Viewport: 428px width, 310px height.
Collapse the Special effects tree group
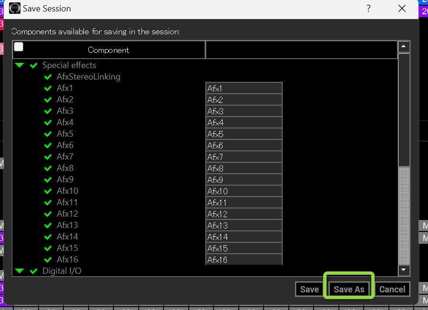19,66
